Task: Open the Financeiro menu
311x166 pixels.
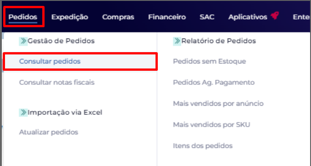Action: coord(167,17)
